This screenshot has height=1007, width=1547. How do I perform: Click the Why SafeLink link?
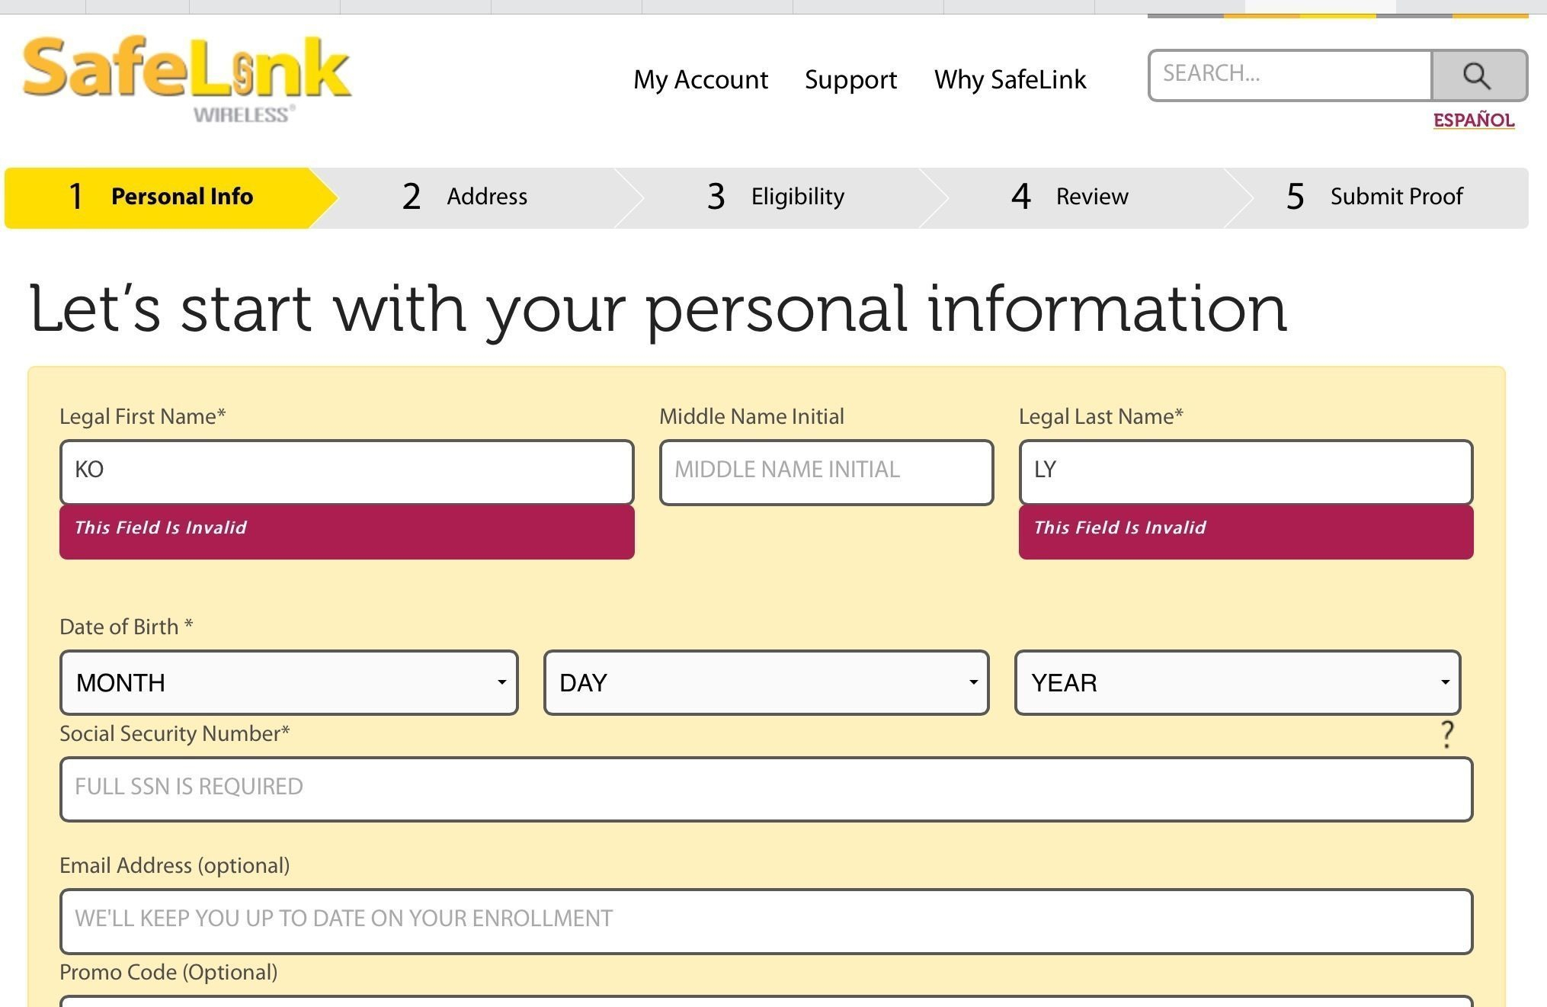tap(1011, 77)
